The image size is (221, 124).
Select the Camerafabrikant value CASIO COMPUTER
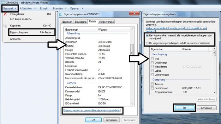pyautogui.click(x=111, y=87)
